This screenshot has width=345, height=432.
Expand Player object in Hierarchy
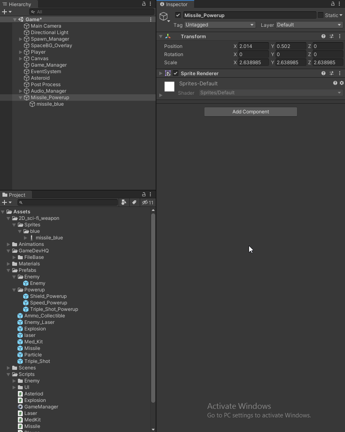click(20, 52)
